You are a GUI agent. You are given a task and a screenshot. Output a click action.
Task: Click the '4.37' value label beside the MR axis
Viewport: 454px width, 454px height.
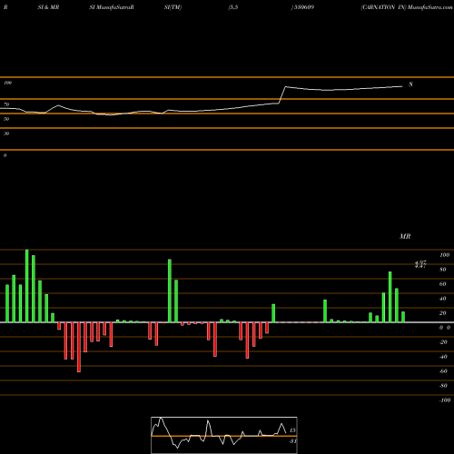[x=420, y=264]
